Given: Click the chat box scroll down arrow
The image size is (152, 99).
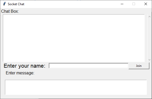Looking at the screenshot, I should point(149,60).
